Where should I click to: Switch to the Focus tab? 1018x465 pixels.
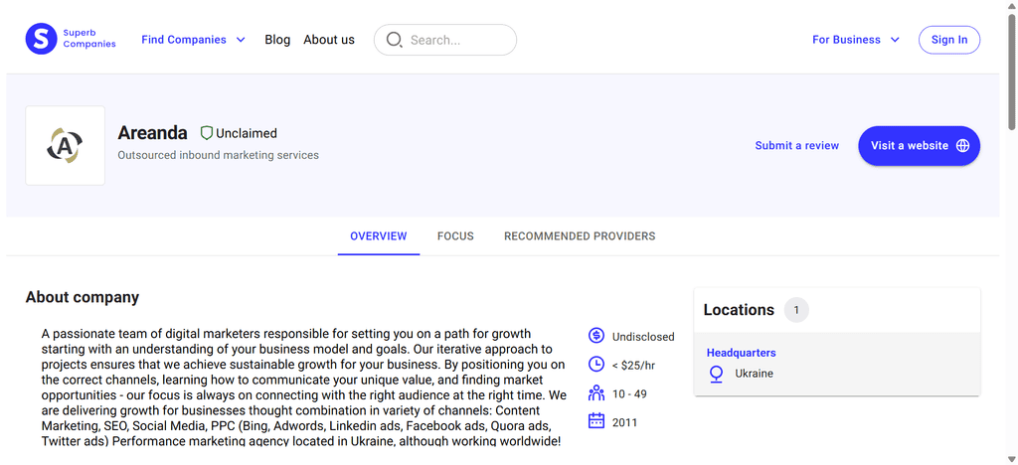455,236
